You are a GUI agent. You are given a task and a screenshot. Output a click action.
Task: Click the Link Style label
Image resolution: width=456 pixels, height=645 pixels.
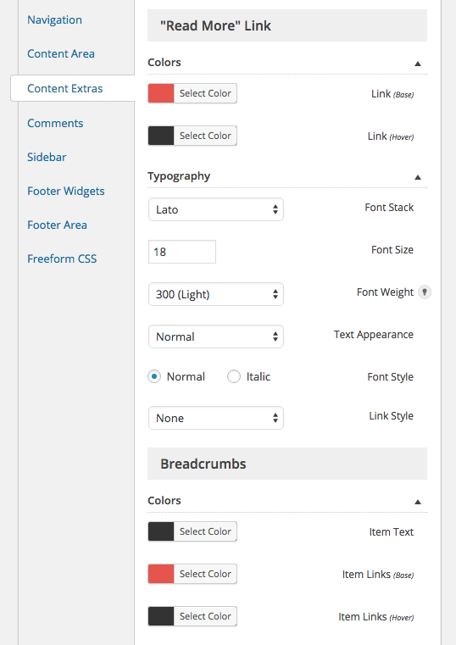[x=391, y=416]
